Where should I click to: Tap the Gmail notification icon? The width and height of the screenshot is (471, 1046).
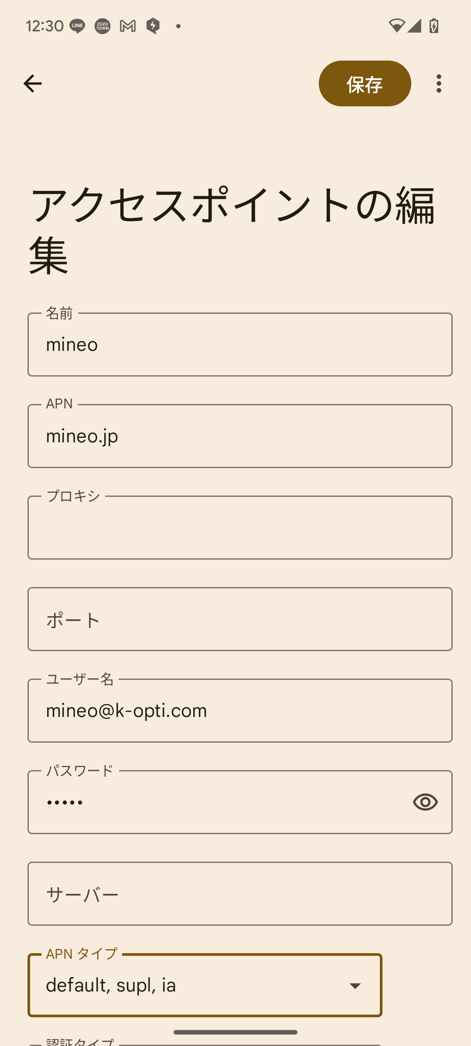click(128, 26)
